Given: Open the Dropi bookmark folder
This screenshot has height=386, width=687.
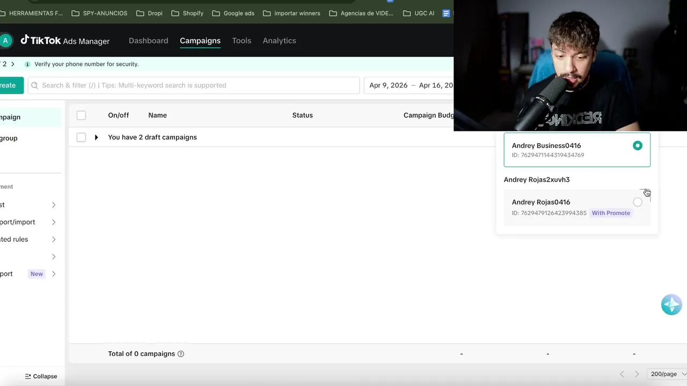Looking at the screenshot, I should pyautogui.click(x=149, y=13).
